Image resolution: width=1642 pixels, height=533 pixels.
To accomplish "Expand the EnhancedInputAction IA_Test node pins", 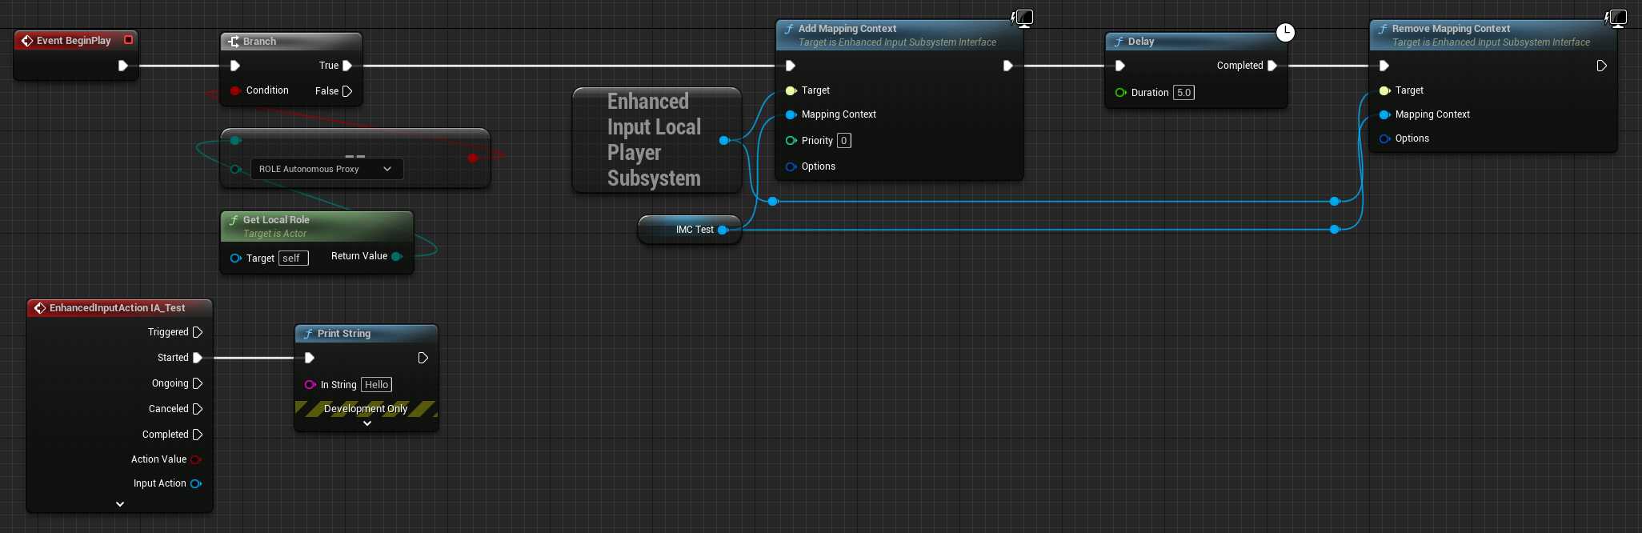I will (x=120, y=504).
